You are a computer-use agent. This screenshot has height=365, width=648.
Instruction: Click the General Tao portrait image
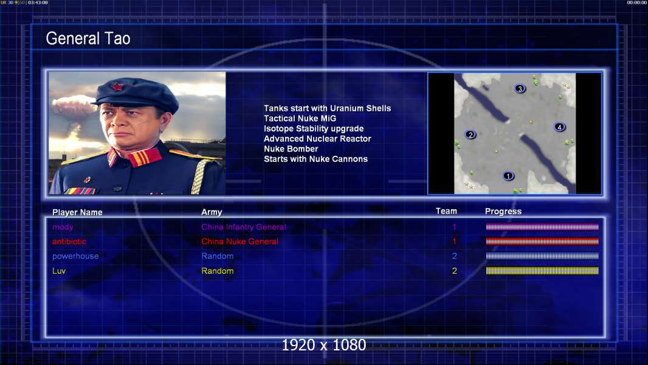pyautogui.click(x=137, y=133)
